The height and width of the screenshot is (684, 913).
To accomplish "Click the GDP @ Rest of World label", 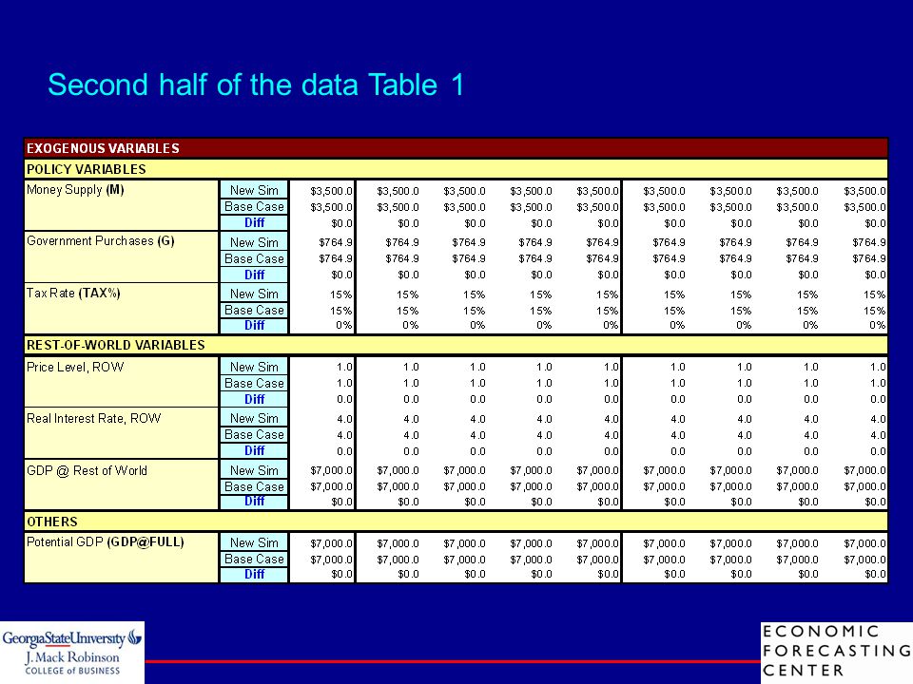I will 87,470.
